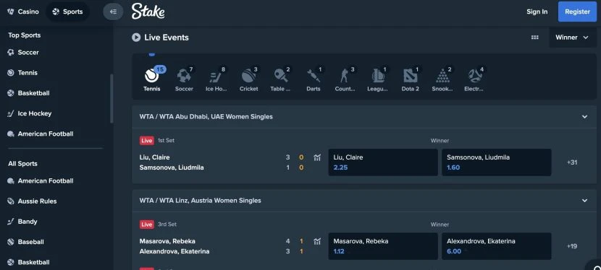Click the Register button
Image resolution: width=601 pixels, height=270 pixels.
577,12
